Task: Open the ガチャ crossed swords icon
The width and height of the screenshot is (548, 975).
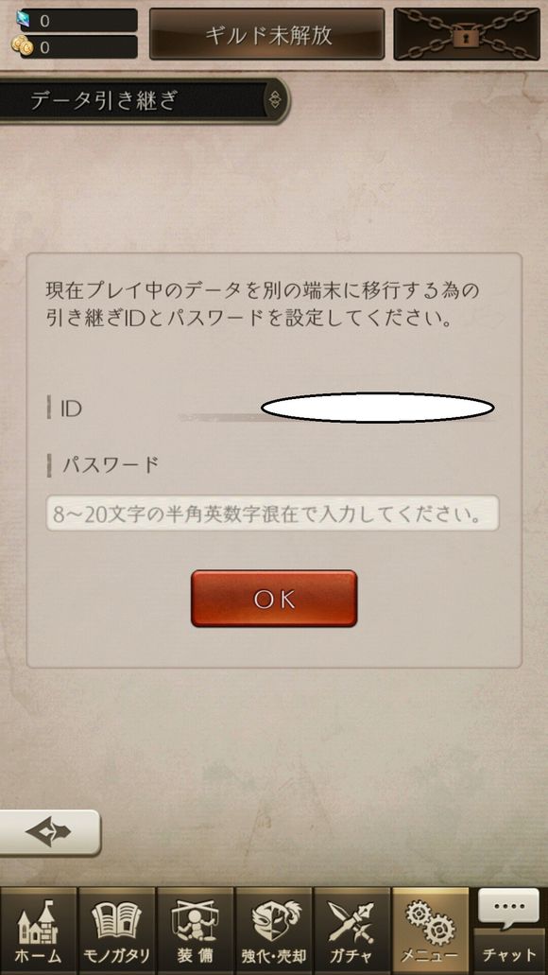Action: 351,931
